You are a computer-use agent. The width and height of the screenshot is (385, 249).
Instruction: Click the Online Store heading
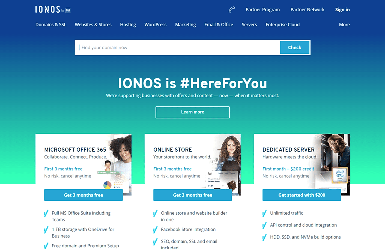coord(173,150)
